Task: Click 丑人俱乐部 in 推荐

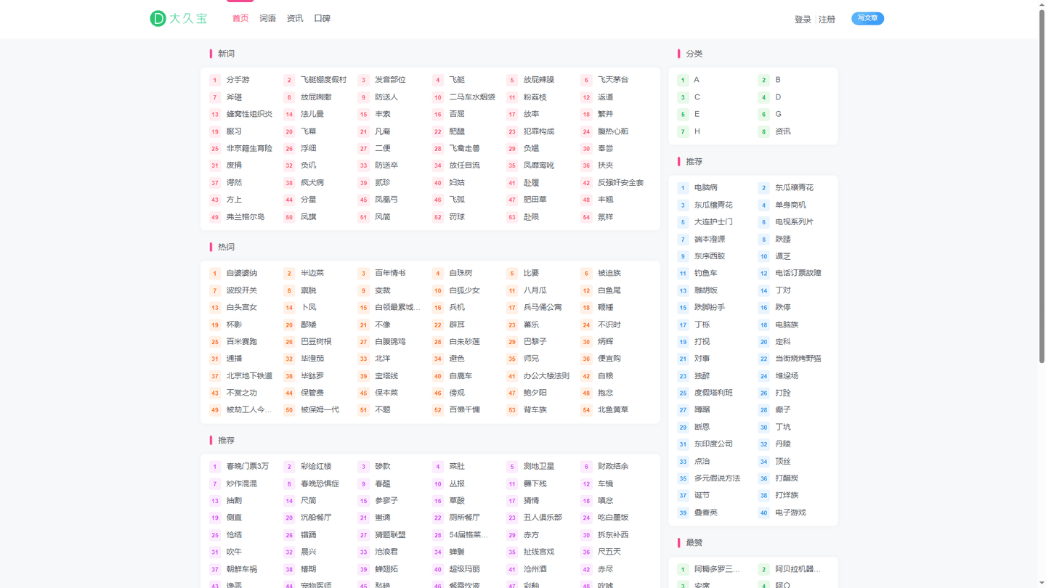Action: 543,518
